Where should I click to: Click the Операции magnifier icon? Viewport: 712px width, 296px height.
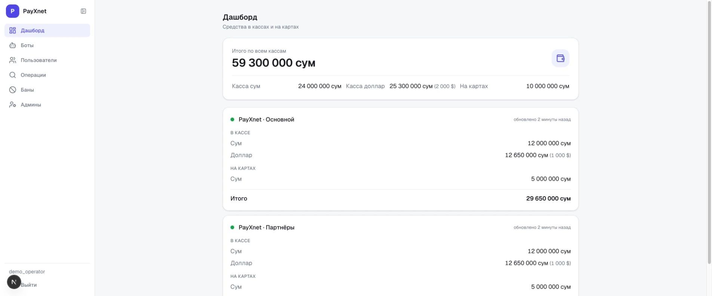[13, 75]
